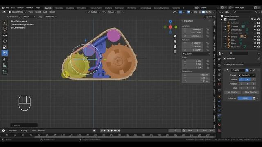Toggle Scale Y in Child Of constraint
The width and height of the screenshot is (262, 147).
247,88
